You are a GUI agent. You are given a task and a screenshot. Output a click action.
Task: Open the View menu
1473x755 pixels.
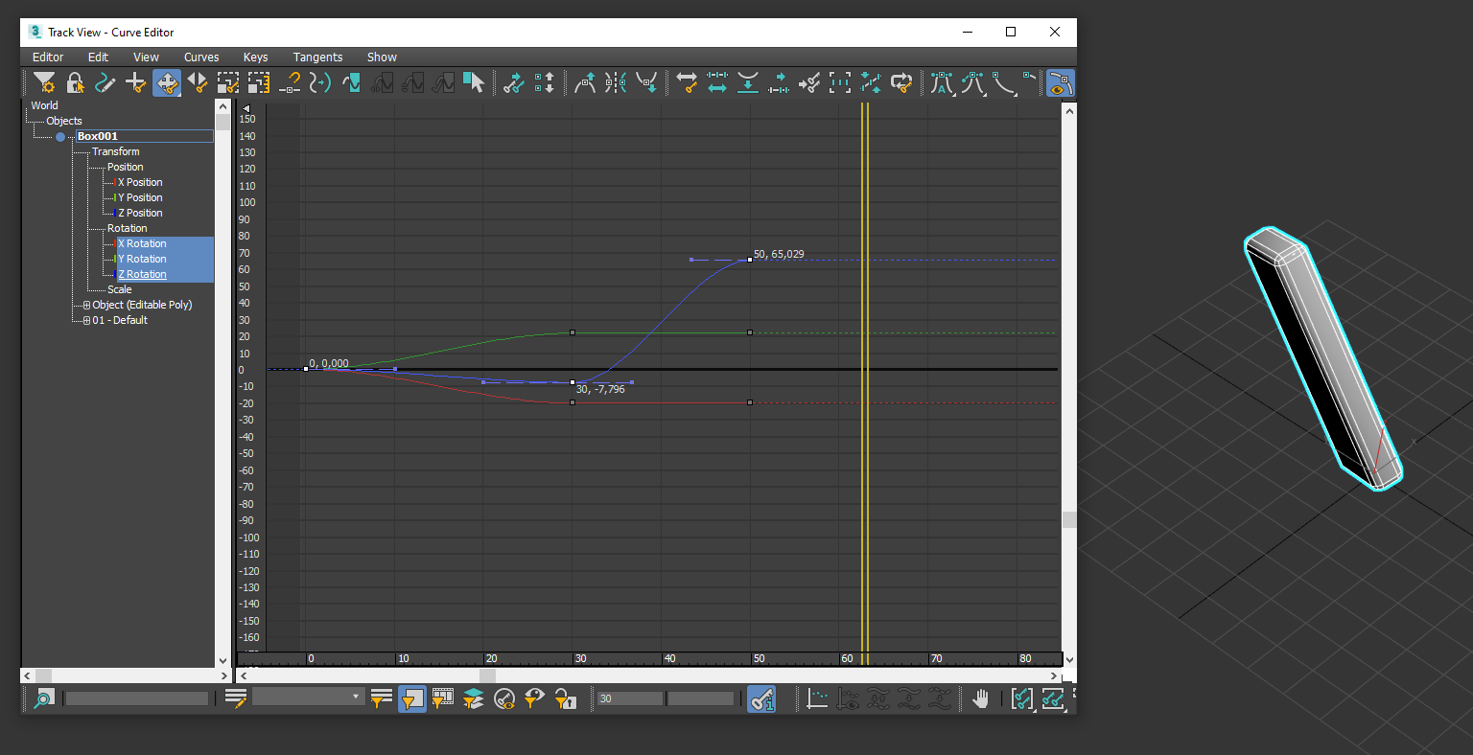point(146,57)
